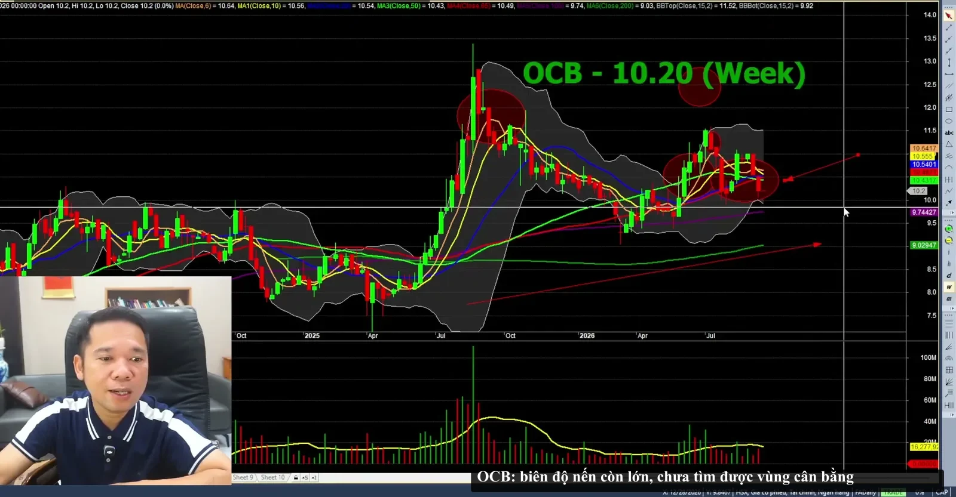Image resolution: width=956 pixels, height=497 pixels.
Task: Select the ellipse drawing tool
Action: point(949,121)
